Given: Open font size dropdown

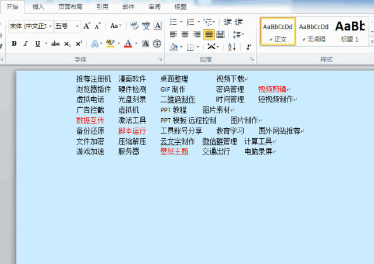Looking at the screenshot, I should [77, 26].
